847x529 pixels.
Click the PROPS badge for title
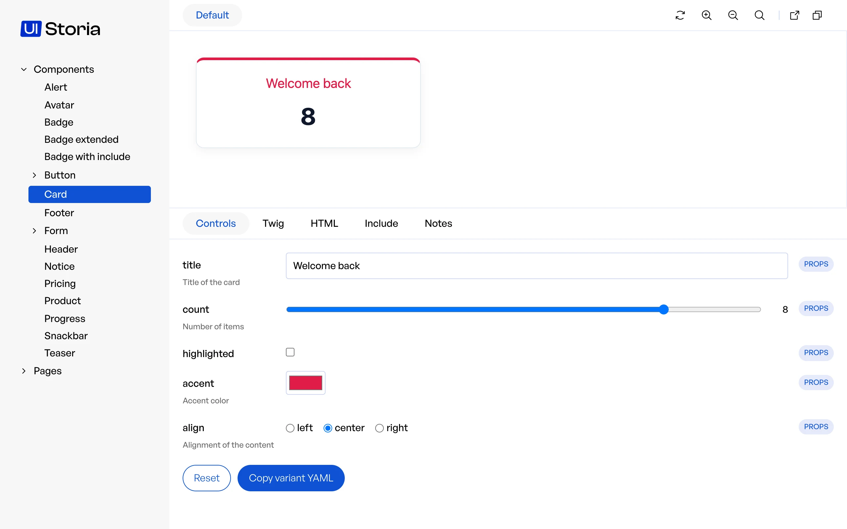816,264
